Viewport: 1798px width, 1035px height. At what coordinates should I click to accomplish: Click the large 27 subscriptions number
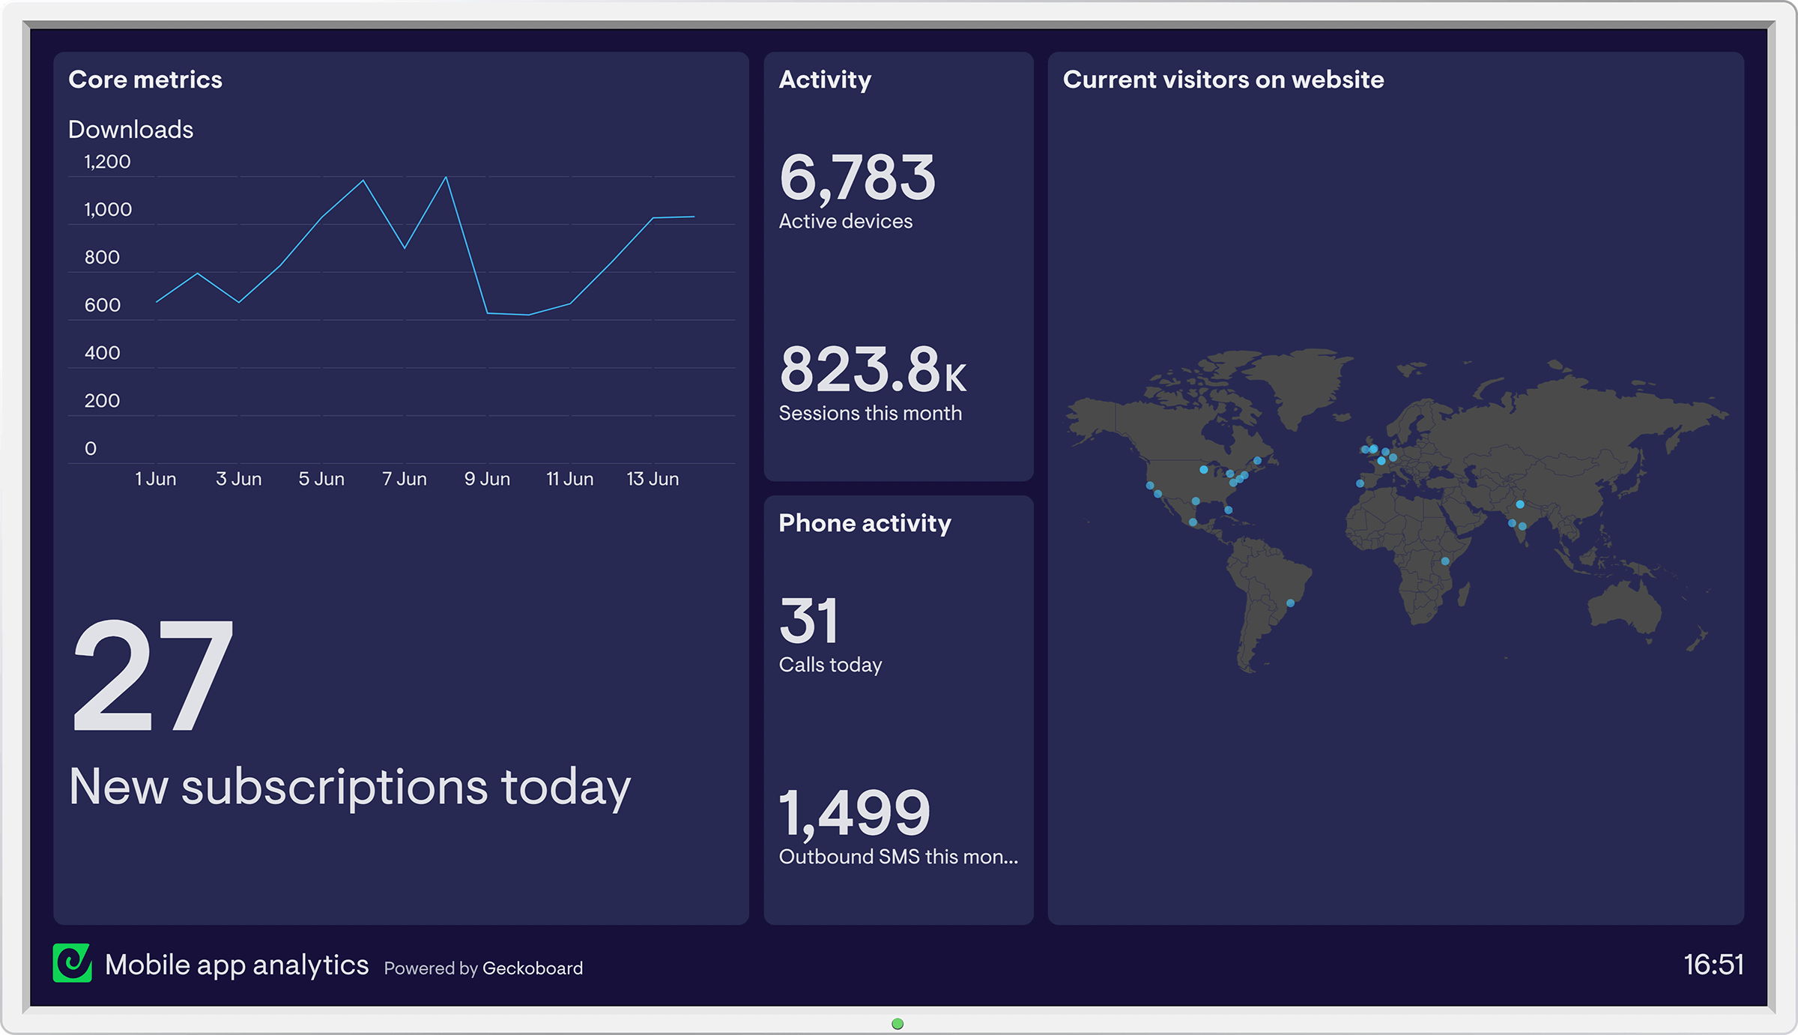(153, 675)
